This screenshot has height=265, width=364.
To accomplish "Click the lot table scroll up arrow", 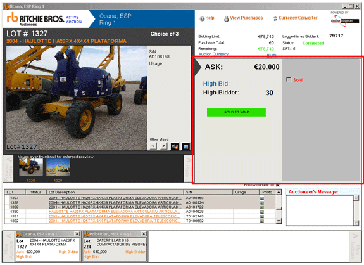I will click(279, 193).
